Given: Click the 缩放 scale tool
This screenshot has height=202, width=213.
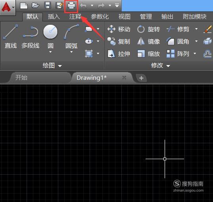Looking at the screenshot, I should coord(148,54).
